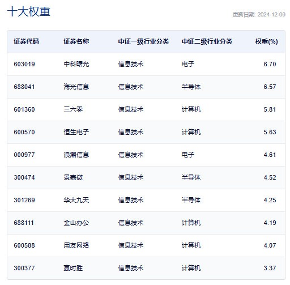Select security code 600588
Image resolution: width=290 pixels, height=285 pixels.
(24, 245)
